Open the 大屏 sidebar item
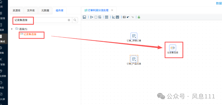222x105 pixels. click(2, 96)
